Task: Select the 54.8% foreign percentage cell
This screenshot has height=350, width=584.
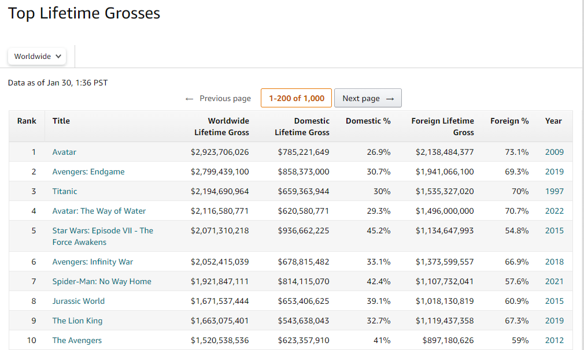Action: coord(517,230)
